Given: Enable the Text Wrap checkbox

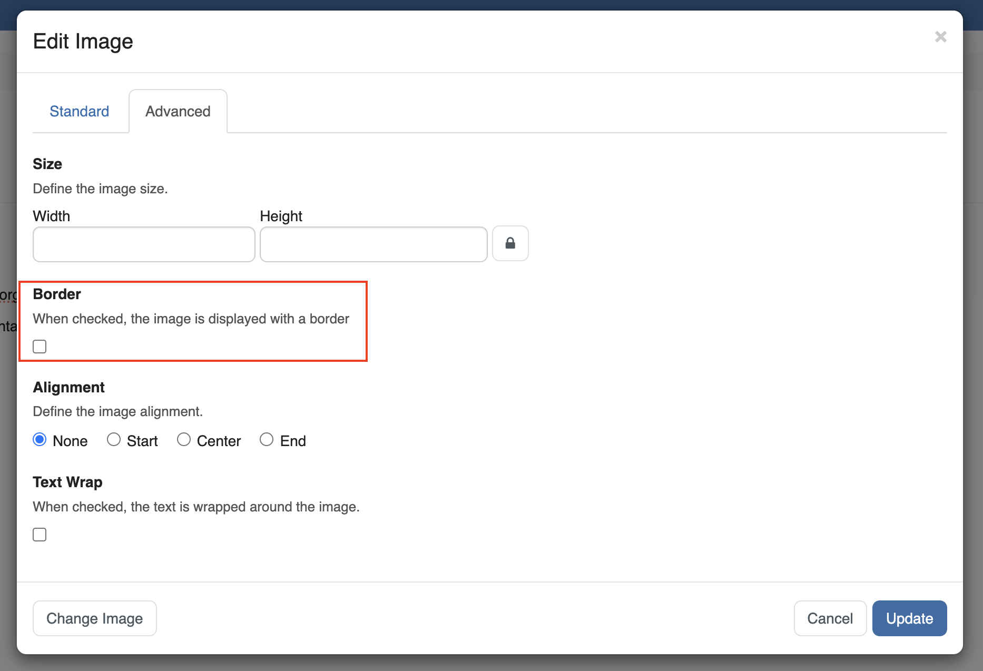Looking at the screenshot, I should click(40, 535).
